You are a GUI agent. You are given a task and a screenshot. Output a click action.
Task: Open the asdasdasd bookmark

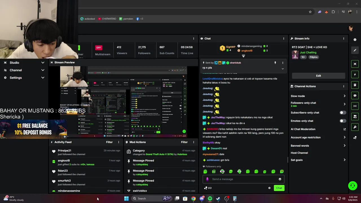coord(88,19)
